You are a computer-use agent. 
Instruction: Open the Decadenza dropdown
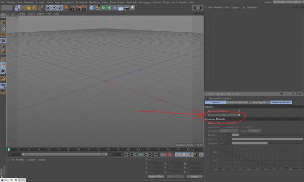[228, 131]
